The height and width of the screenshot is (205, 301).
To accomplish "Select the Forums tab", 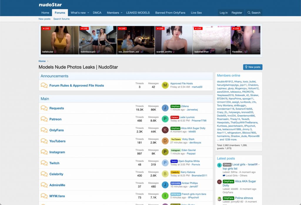I will (x=60, y=13).
